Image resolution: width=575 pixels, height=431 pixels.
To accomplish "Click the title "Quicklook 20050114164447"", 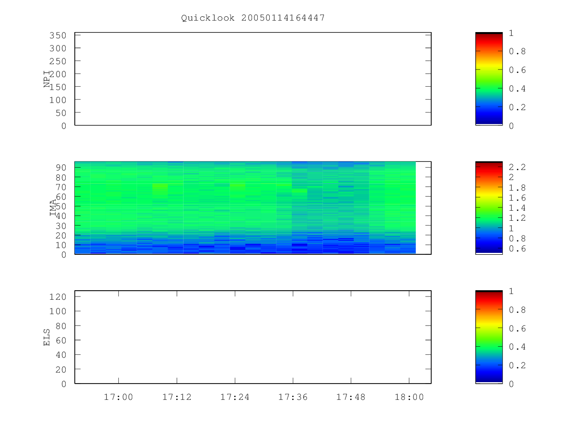I will point(253,18).
